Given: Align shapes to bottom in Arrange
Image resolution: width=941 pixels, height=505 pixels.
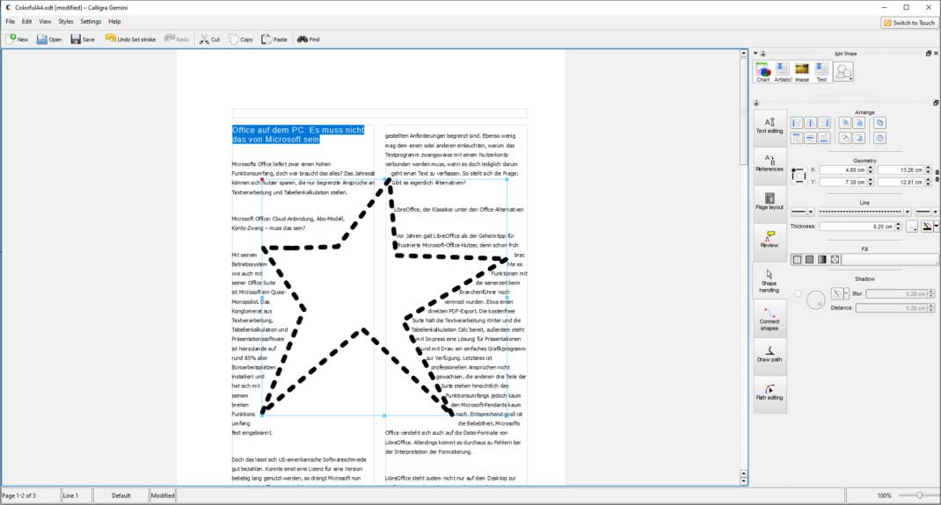Looking at the screenshot, I should (825, 138).
